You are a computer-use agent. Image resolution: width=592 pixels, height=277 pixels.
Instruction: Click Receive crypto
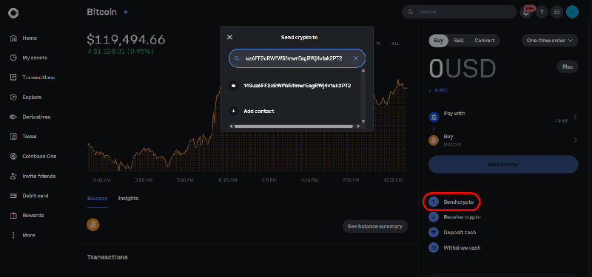click(x=462, y=217)
